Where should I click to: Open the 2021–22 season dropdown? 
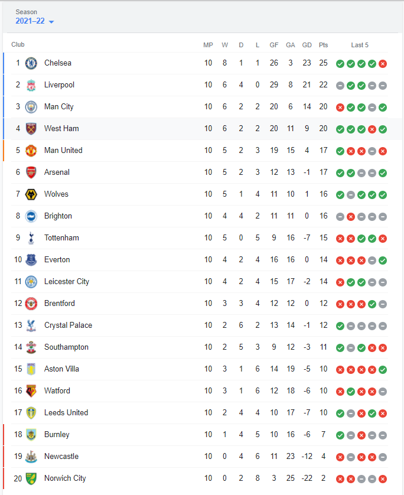pyautogui.click(x=35, y=21)
